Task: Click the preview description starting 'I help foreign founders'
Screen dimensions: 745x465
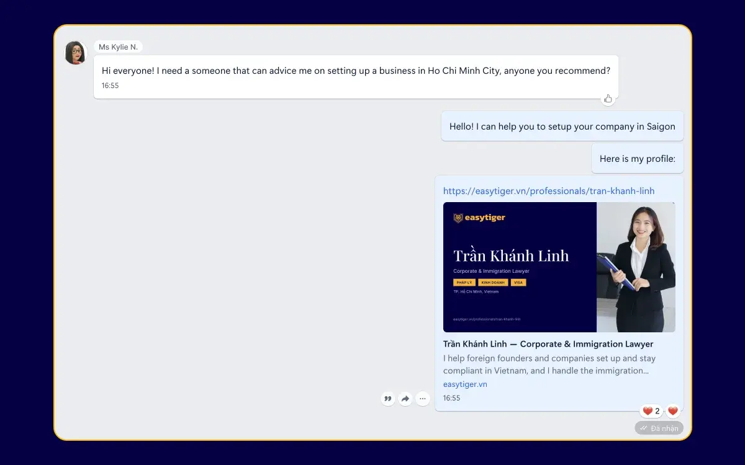Action: (549, 365)
